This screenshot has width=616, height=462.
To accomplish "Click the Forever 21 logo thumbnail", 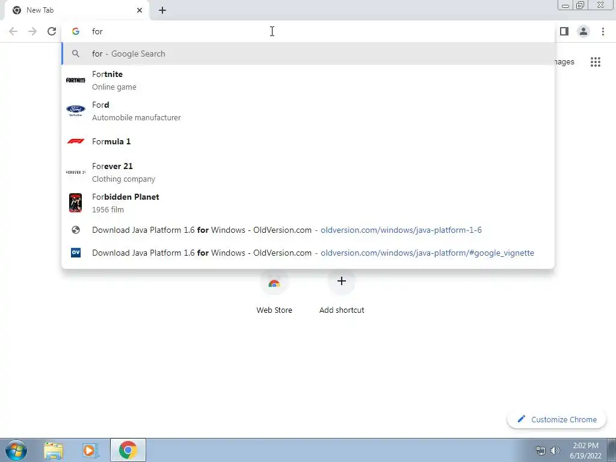I will tap(75, 172).
